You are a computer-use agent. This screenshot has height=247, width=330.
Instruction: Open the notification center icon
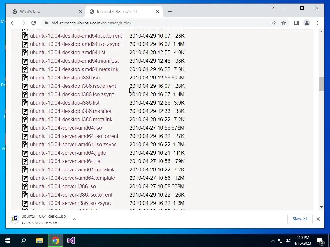click(x=320, y=241)
